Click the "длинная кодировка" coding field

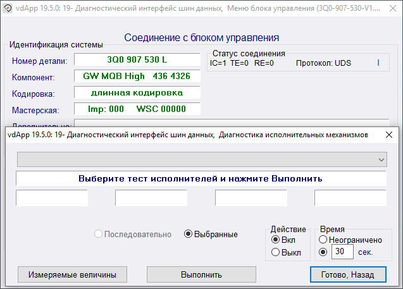(x=137, y=92)
